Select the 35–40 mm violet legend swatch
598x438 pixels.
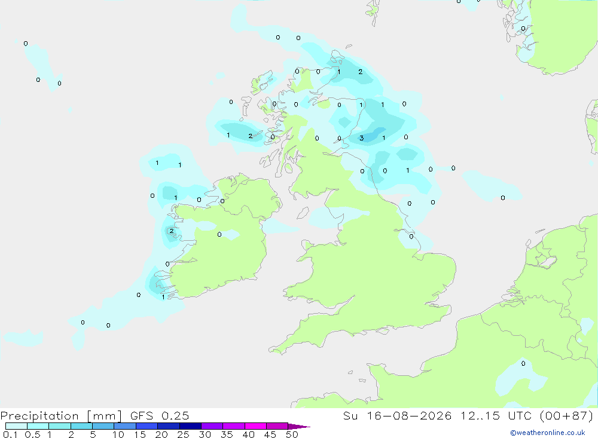pos(234,426)
